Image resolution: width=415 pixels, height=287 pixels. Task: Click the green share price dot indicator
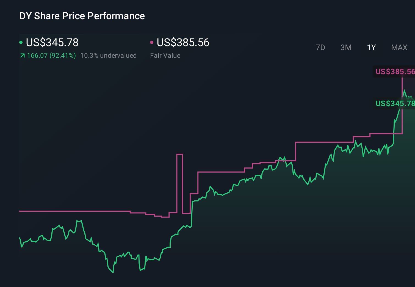coord(21,42)
